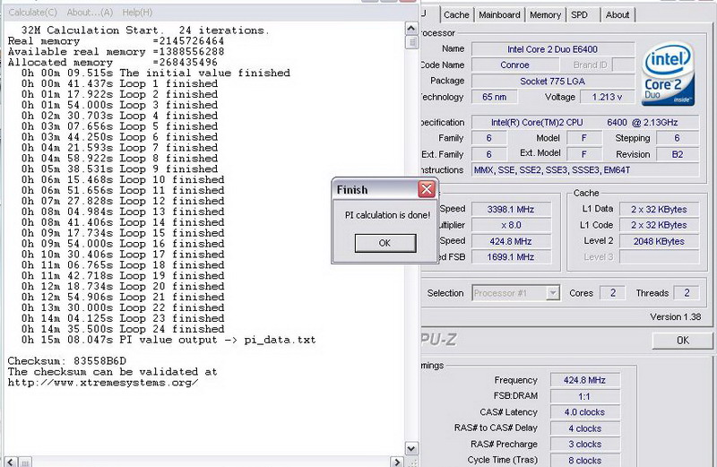
Task: Click the Cycle Time (Tras) value 8 clocks
Action: 585,460
